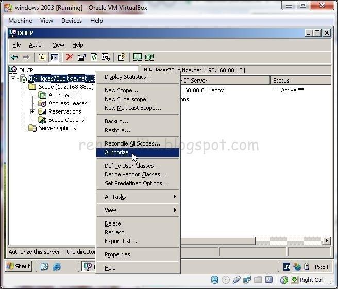This screenshot has height=289, width=338.
Task: Click the Back arrow in DHCP toolbar
Action: tap(14, 57)
